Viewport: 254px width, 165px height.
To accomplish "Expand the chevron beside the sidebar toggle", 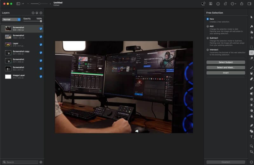I will tap(23, 3).
